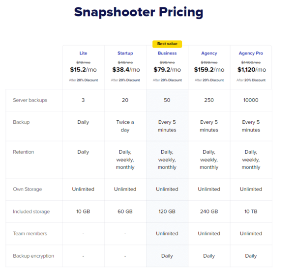This screenshot has width=295, height=271.
Task: Select the Backup encryption row label
Action: tap(33, 256)
